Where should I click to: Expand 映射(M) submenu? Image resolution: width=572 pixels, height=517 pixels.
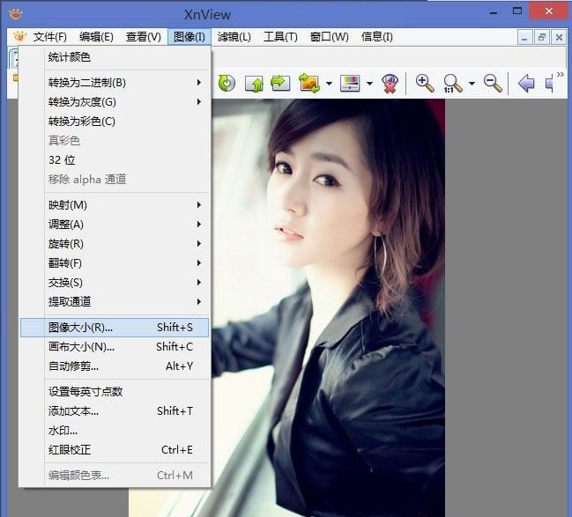pyautogui.click(x=115, y=205)
